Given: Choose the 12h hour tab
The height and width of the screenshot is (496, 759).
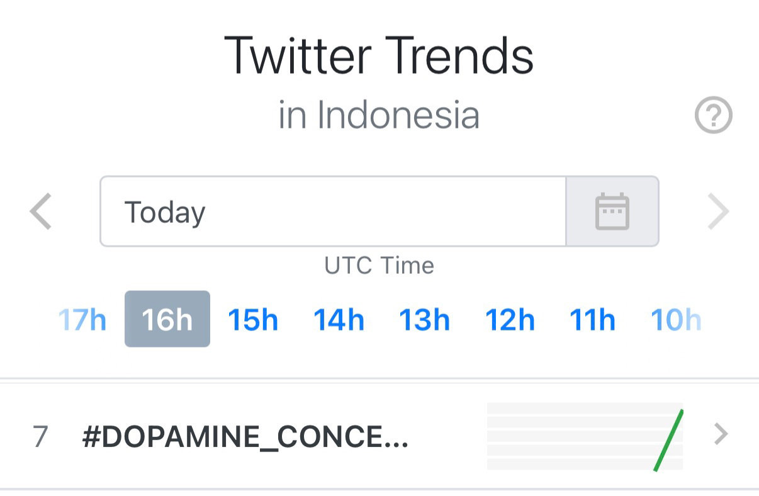Looking at the screenshot, I should pyautogui.click(x=510, y=319).
